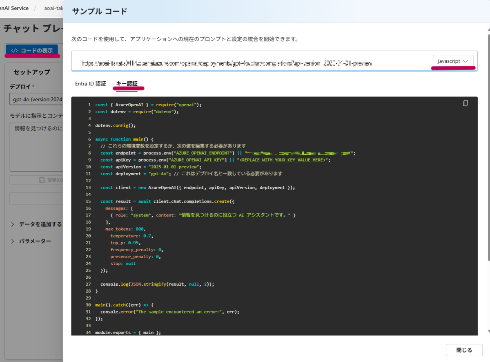Click the deployment = "gpt-4o" line
The height and width of the screenshot is (362, 490).
[x=192, y=174]
